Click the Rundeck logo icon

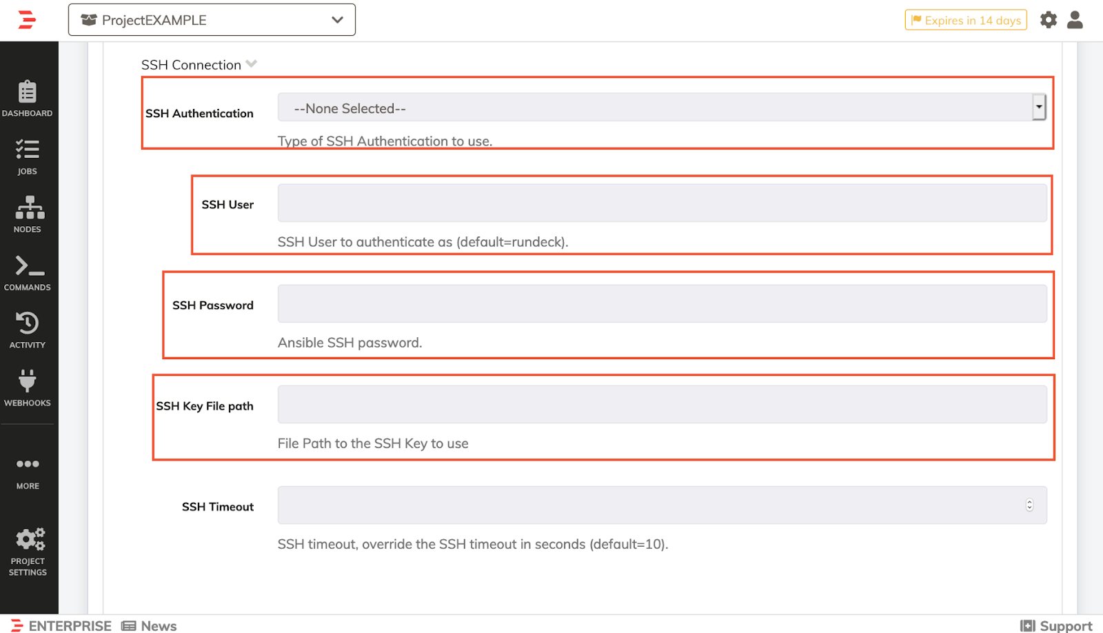coord(27,20)
